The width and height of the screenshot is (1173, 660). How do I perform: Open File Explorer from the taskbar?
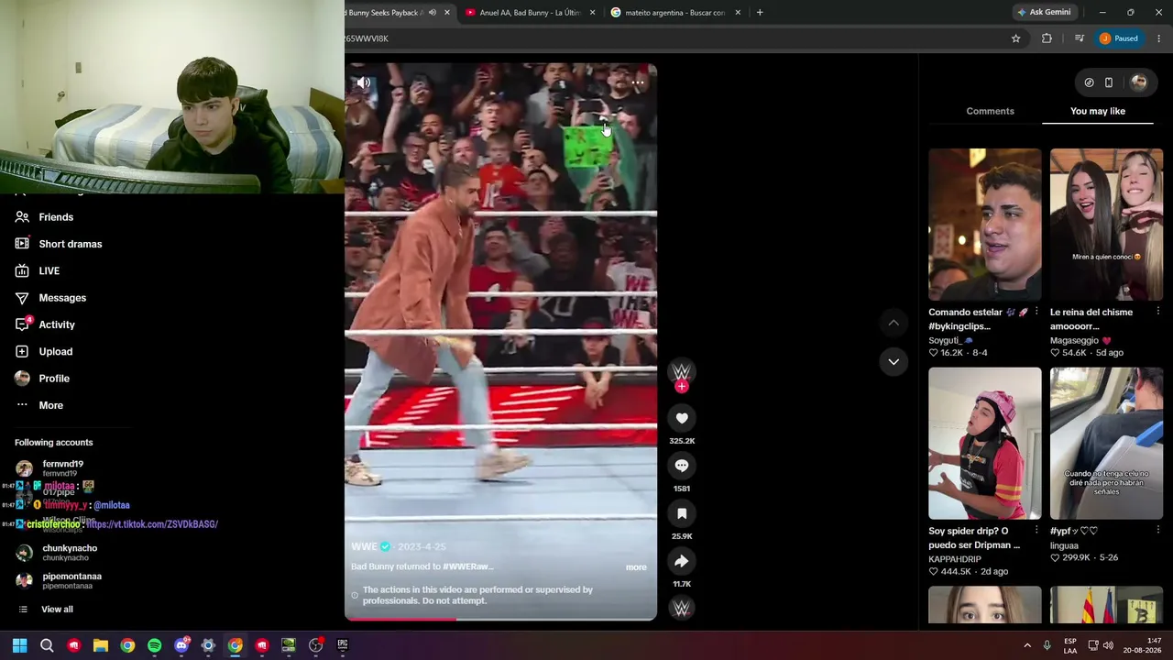101,645
